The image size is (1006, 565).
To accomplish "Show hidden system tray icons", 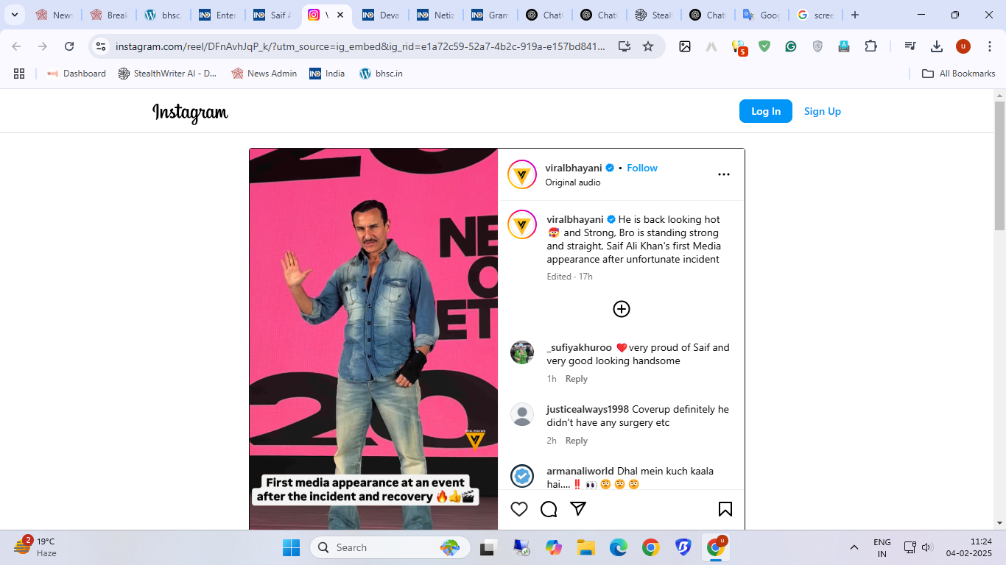I will pyautogui.click(x=854, y=547).
